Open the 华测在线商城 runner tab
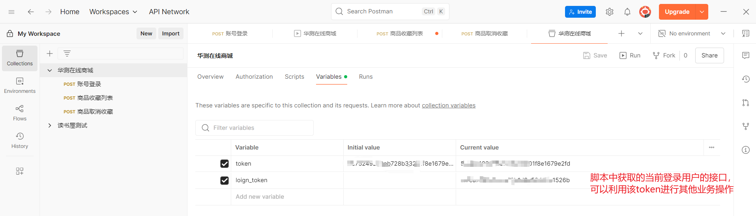This screenshot has height=216, width=756. (315, 33)
